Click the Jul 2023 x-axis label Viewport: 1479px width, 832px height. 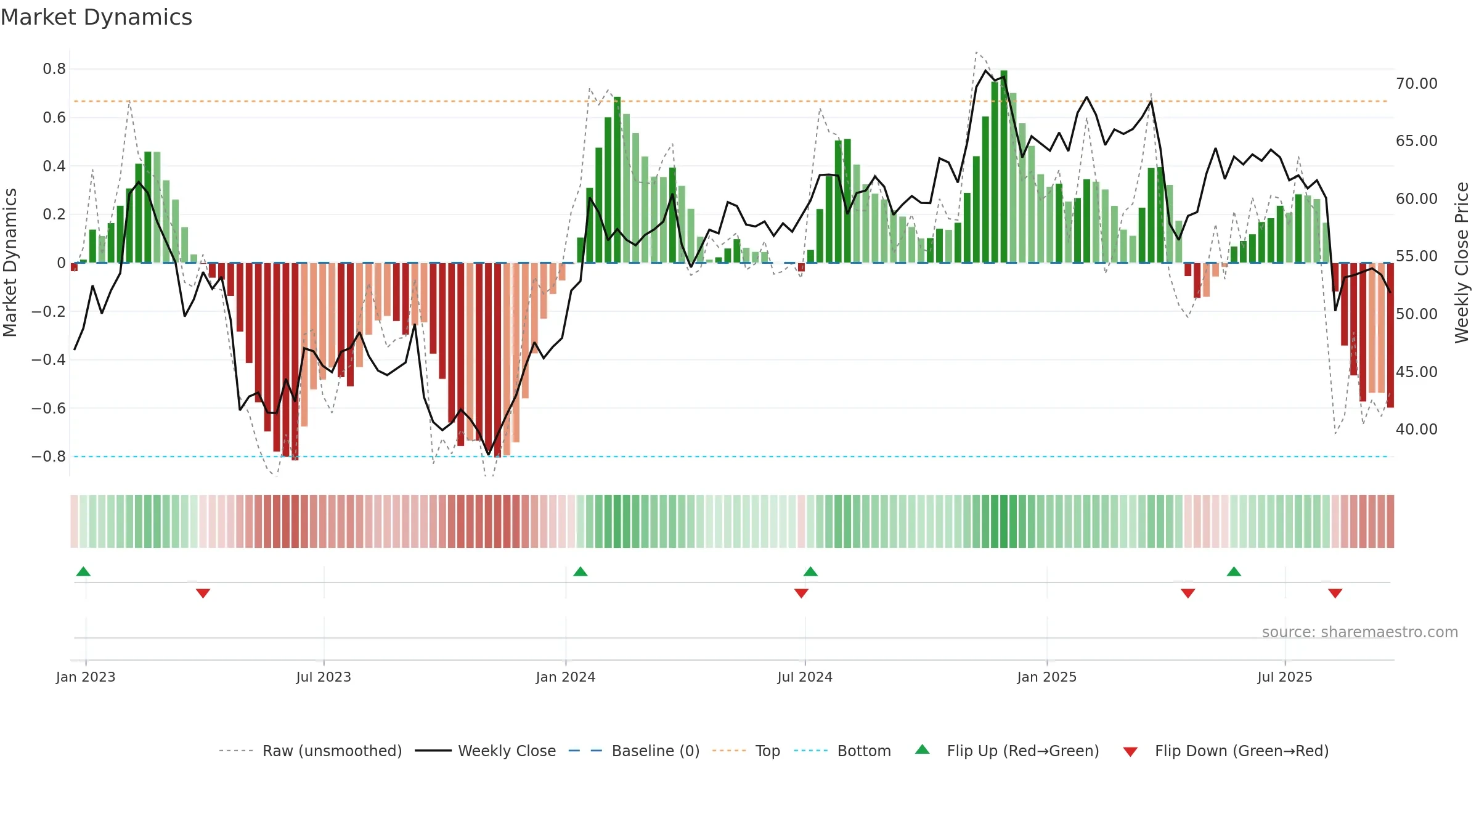(324, 677)
